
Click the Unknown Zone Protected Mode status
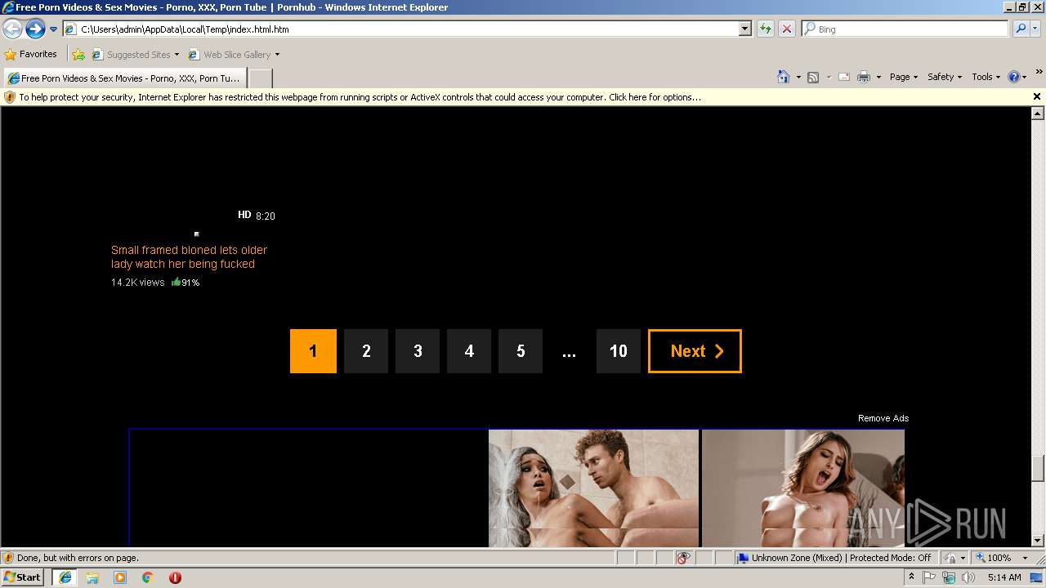point(834,558)
